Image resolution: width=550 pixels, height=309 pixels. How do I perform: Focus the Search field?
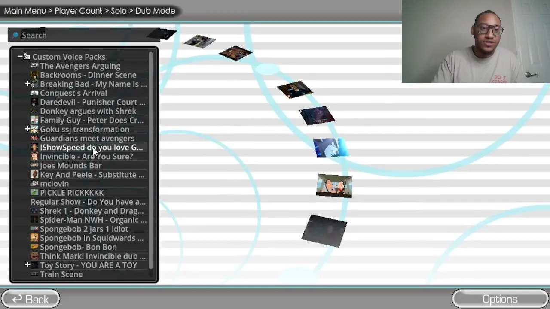pos(84,35)
